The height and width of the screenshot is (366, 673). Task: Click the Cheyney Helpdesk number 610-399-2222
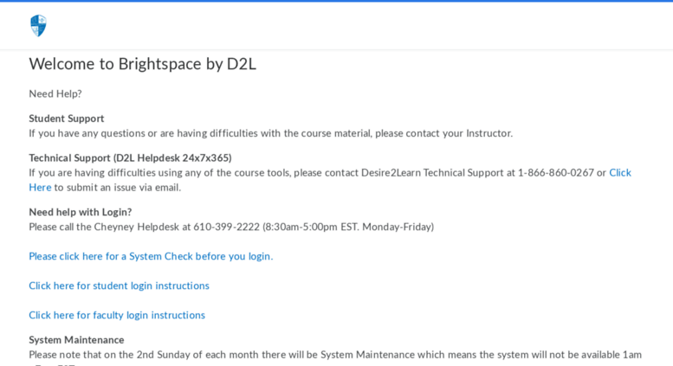[226, 227]
